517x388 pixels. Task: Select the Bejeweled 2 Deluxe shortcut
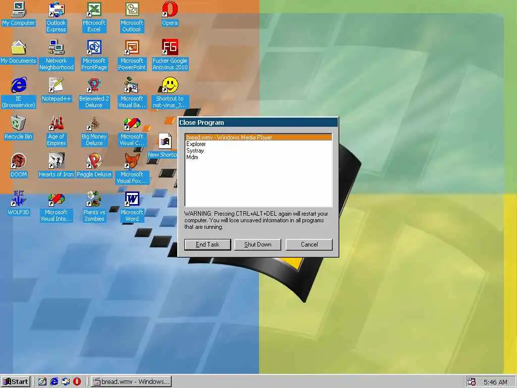click(x=94, y=93)
